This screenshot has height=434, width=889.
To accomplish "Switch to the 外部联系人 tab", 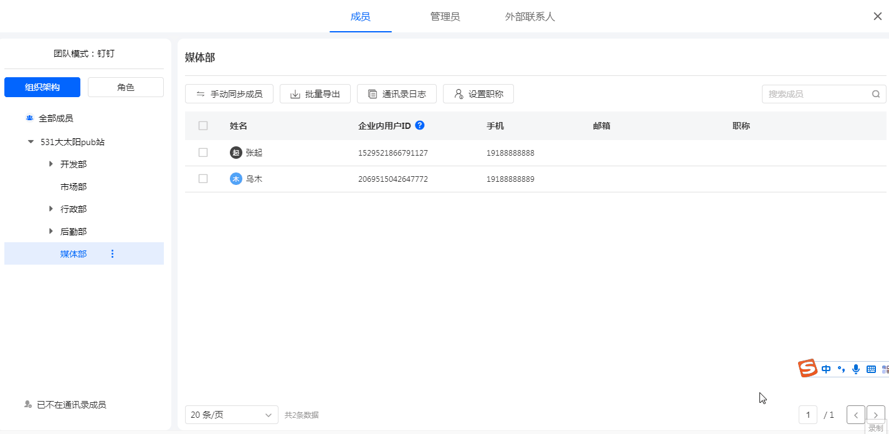I will pyautogui.click(x=530, y=17).
